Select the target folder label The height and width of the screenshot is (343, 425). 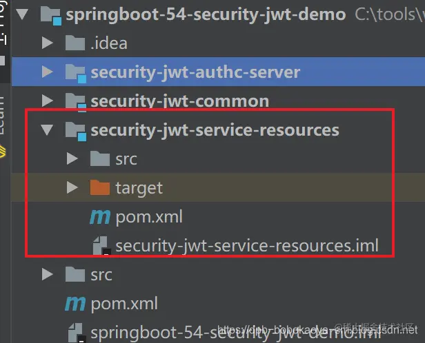click(139, 189)
